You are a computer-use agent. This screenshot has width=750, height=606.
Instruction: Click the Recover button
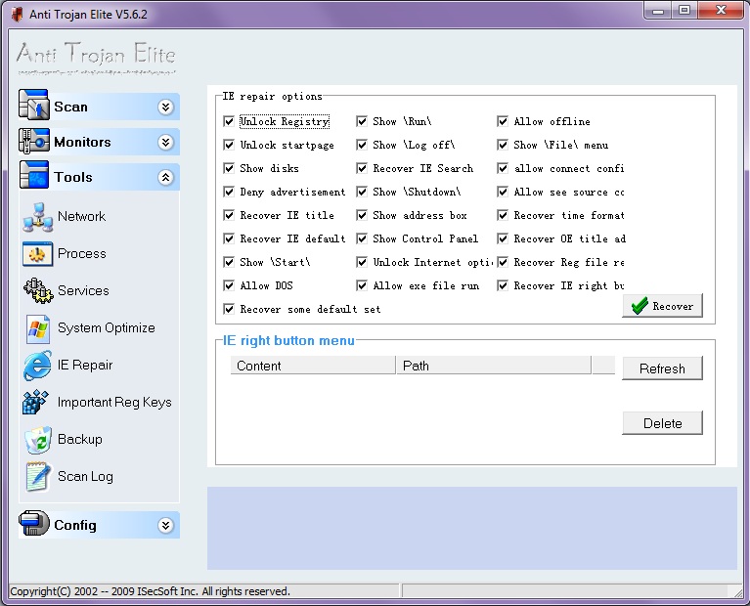(662, 306)
